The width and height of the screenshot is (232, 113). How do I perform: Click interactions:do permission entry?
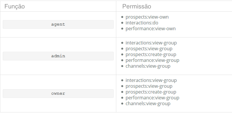coord(142,23)
